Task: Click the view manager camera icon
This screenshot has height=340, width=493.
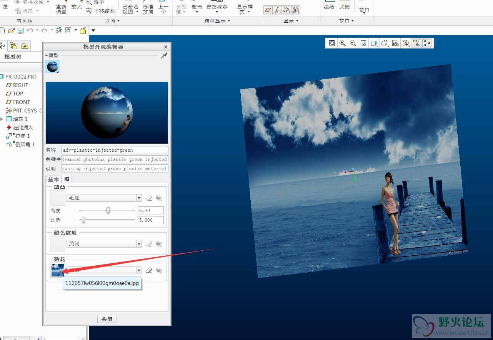Action: (395, 43)
